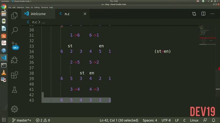Switch to the Welcome tab
Viewport: 220px width, 123px height.
point(38,14)
